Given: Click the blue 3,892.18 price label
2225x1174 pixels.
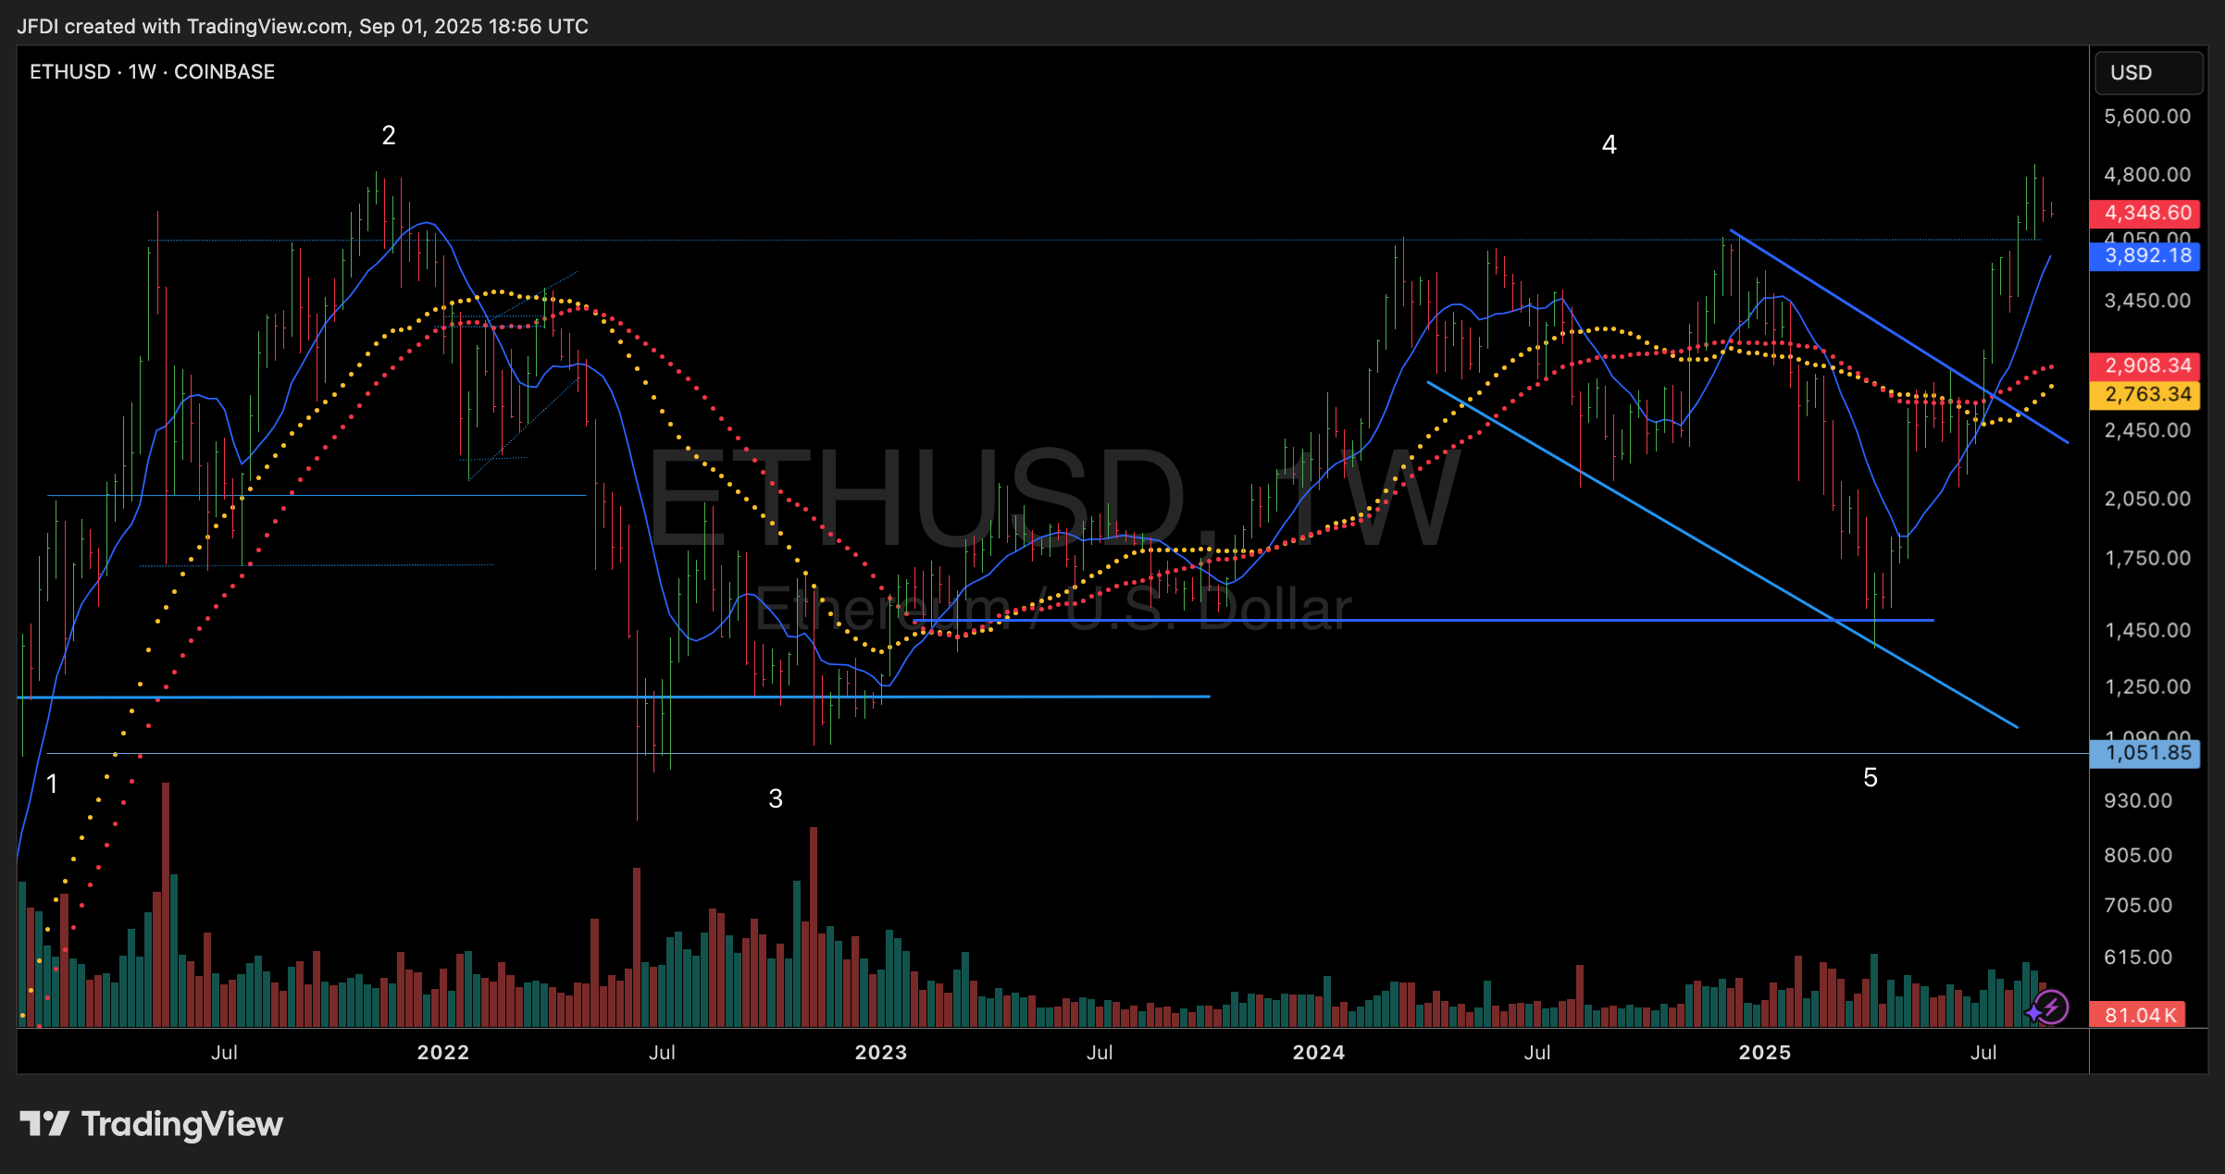Looking at the screenshot, I should point(2145,255).
